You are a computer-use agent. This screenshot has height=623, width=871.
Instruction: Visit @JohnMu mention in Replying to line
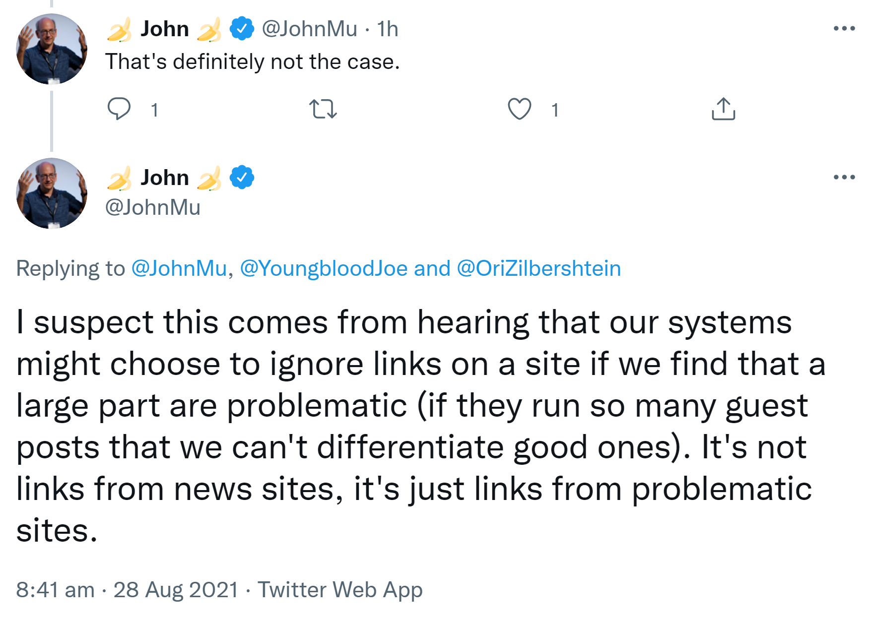pos(179,268)
